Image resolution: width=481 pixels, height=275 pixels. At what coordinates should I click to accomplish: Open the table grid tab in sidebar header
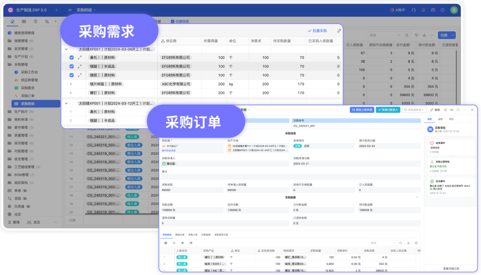[x=24, y=21]
